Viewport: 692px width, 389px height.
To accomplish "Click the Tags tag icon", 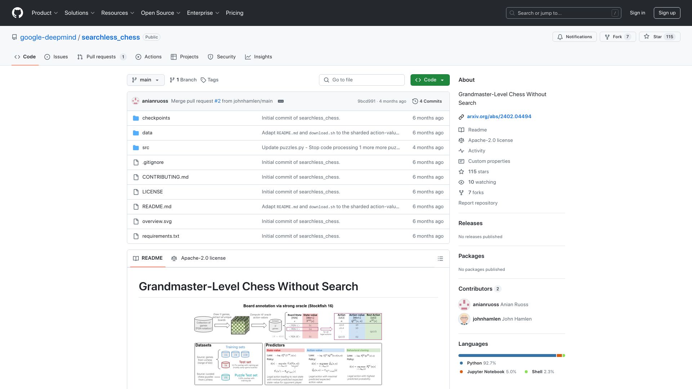I will click(x=203, y=80).
